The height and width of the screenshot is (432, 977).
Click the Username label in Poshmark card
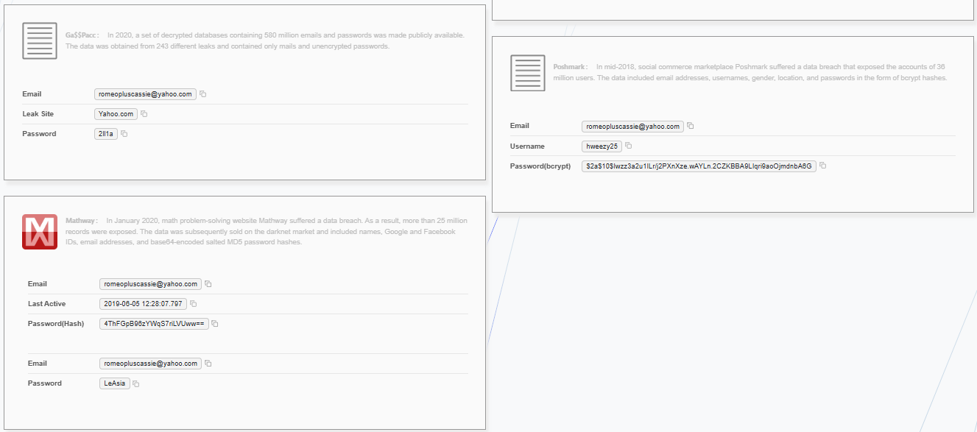pyautogui.click(x=527, y=146)
